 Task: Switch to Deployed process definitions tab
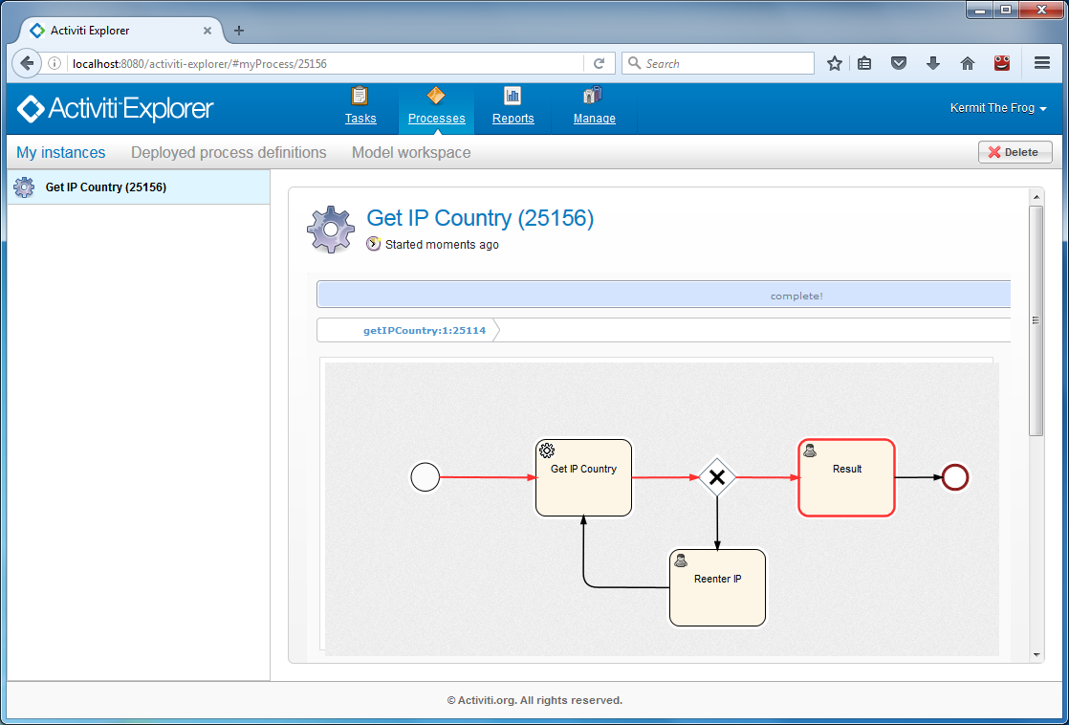coord(229,153)
